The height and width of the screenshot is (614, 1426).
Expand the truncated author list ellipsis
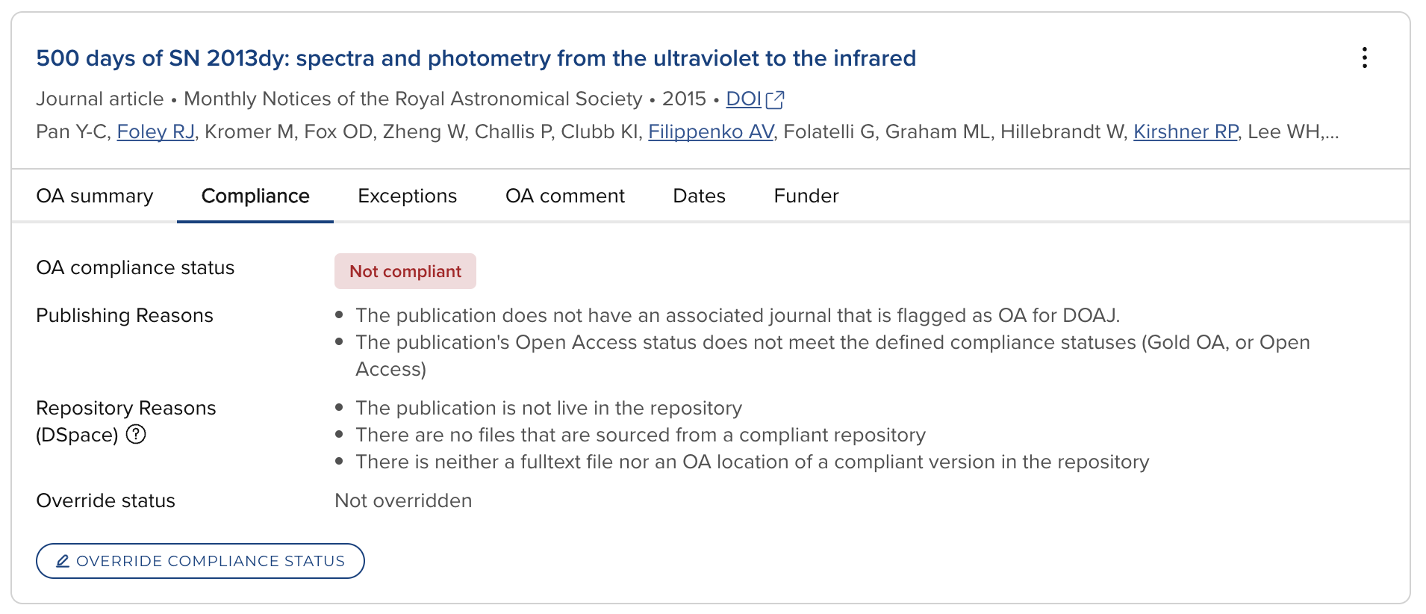pos(1331,132)
